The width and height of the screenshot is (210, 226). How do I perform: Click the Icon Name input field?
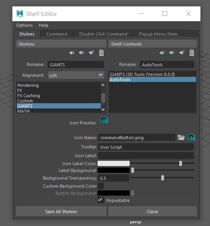pos(137,137)
